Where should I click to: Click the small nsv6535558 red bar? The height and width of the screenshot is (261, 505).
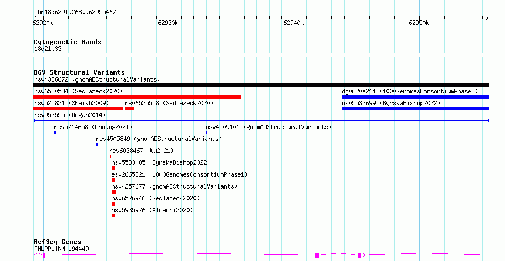pyautogui.click(x=129, y=109)
